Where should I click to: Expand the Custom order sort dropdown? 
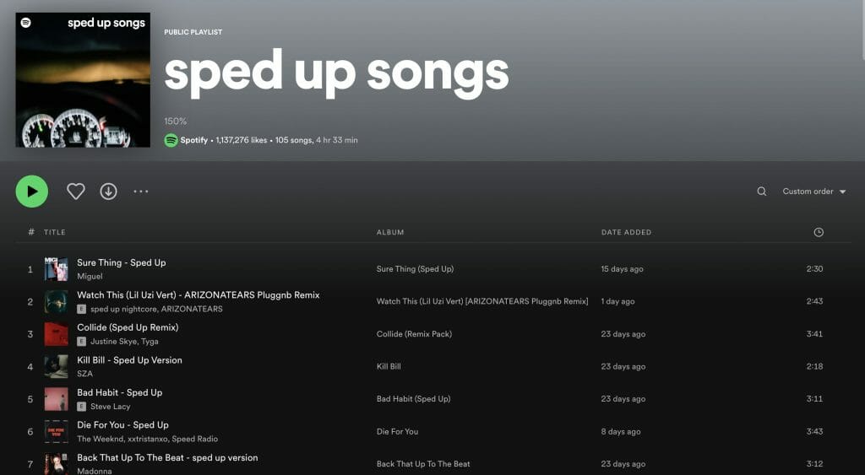pos(813,192)
